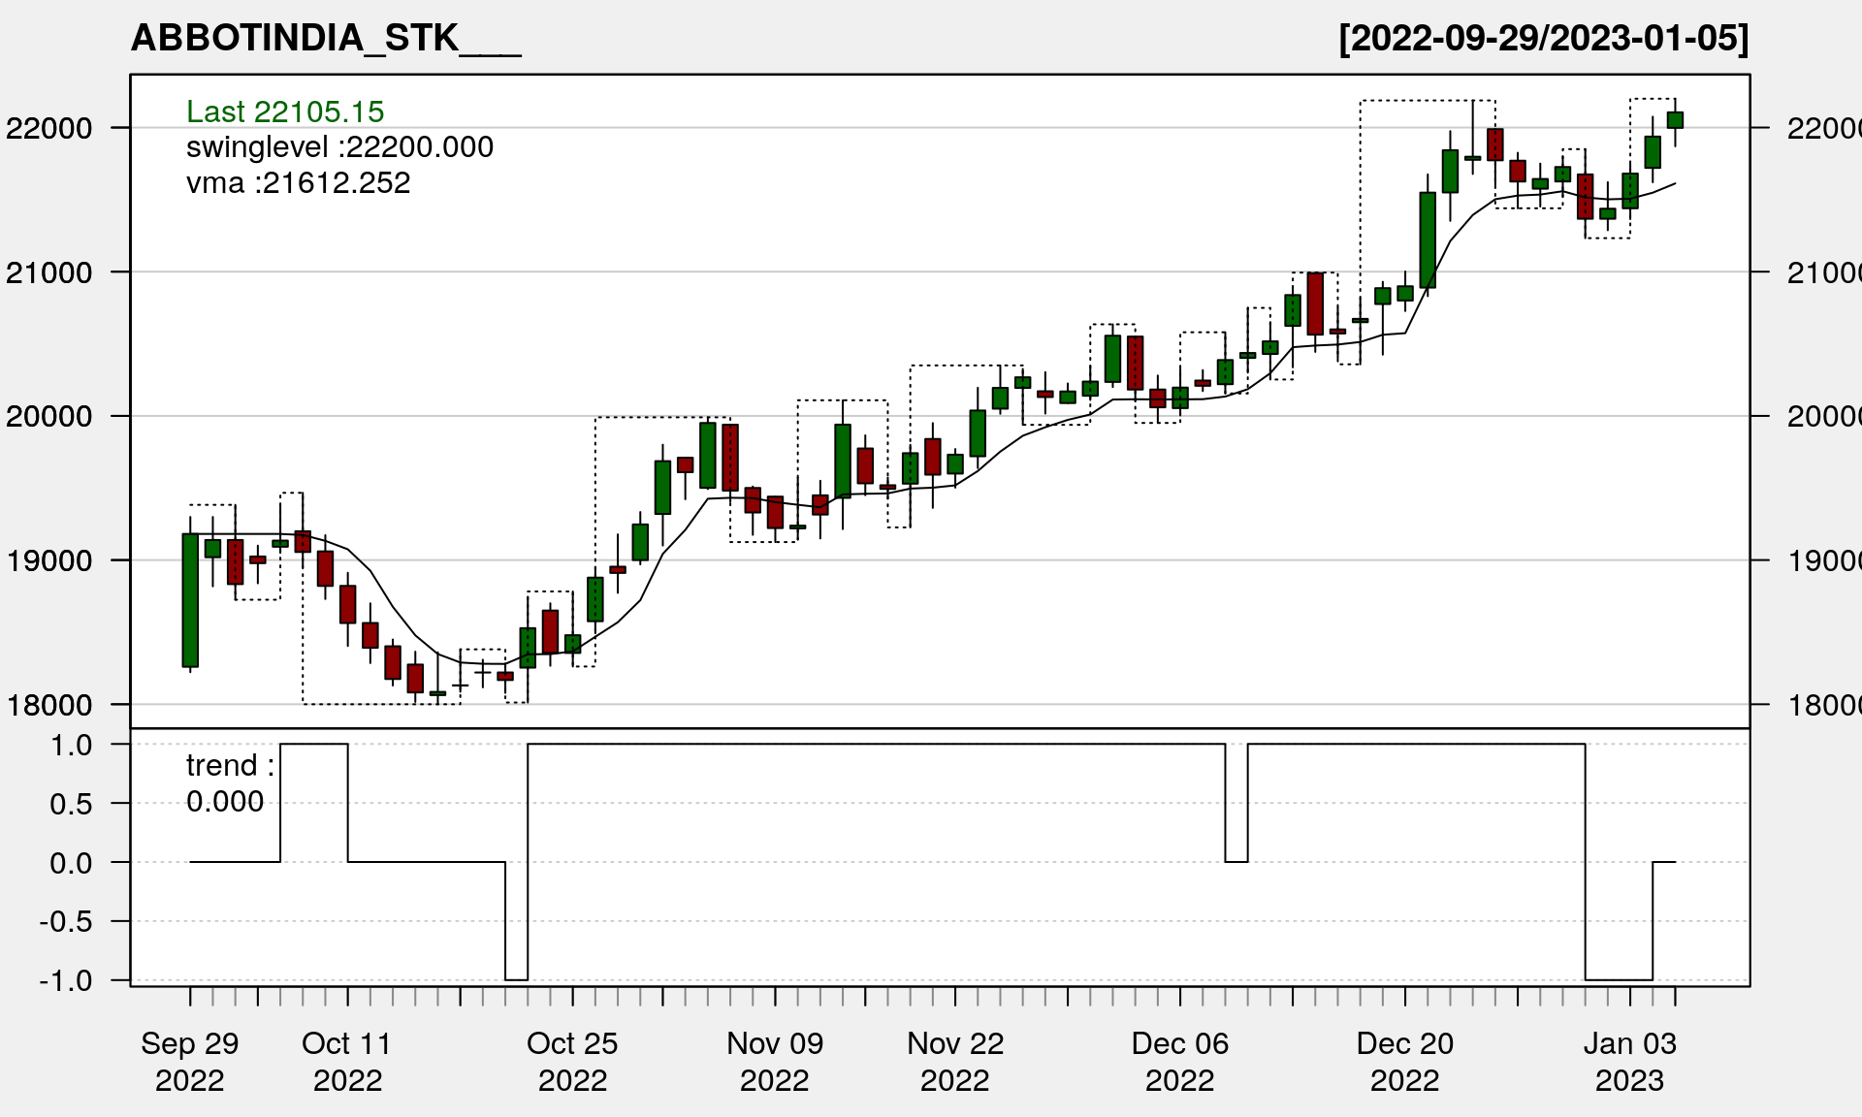Click the ABBOTINDIA_STK chart title

(x=325, y=38)
